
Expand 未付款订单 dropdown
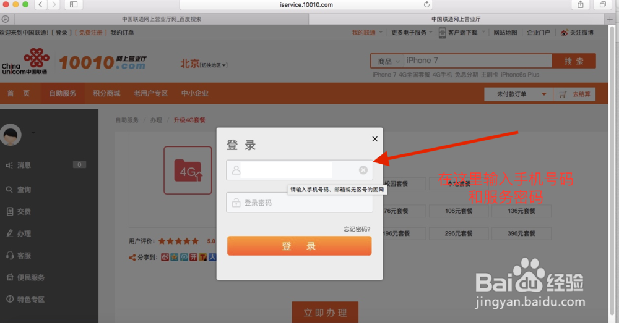point(518,94)
